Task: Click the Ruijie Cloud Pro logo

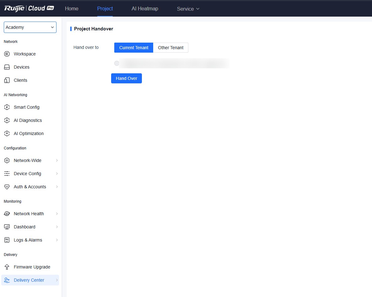Action: point(29,8)
